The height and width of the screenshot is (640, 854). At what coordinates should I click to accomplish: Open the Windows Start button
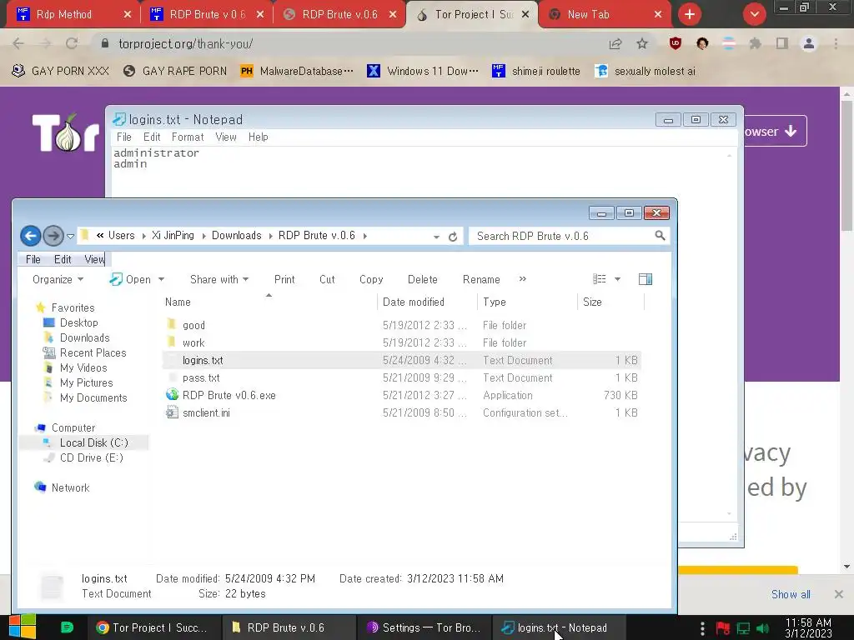pos(22,627)
